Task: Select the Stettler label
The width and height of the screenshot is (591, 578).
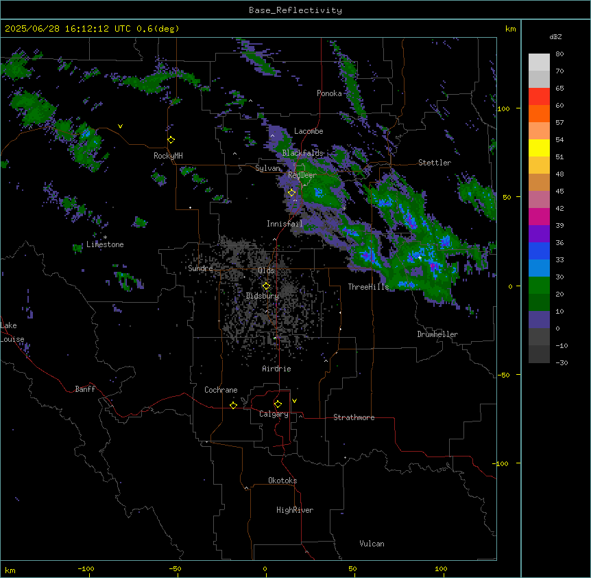Action: pos(435,163)
